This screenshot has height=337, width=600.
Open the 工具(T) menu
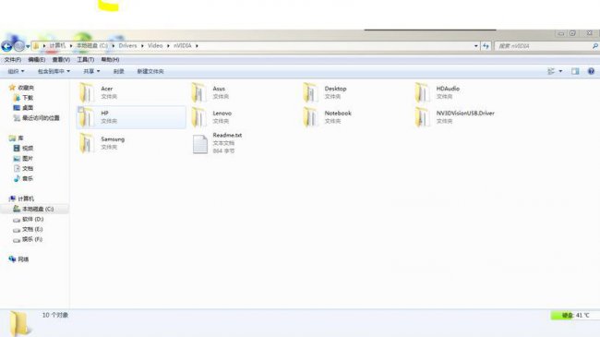[85, 60]
